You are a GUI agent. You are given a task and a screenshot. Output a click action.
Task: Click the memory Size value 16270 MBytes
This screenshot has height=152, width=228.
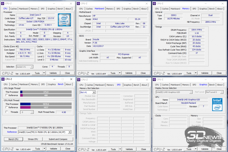coord(174,18)
